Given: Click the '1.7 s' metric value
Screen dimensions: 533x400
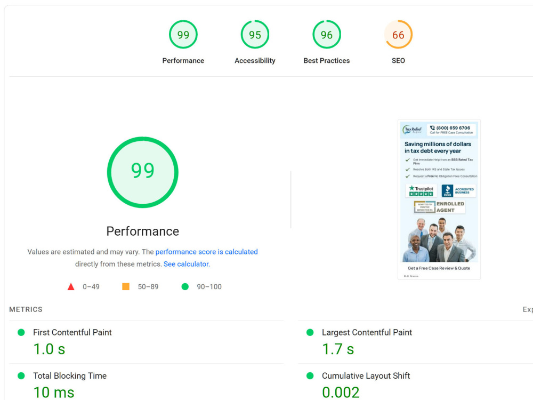Looking at the screenshot, I should pos(338,349).
